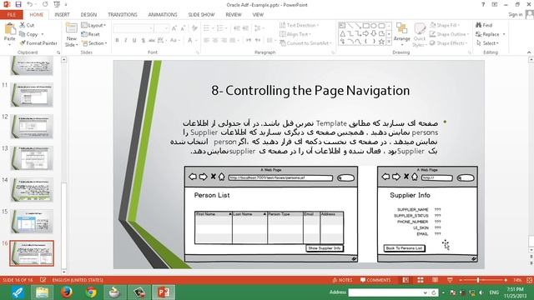This screenshot has width=534, height=300.
Task: Switch to the REVIEW tab
Action: pos(234,15)
